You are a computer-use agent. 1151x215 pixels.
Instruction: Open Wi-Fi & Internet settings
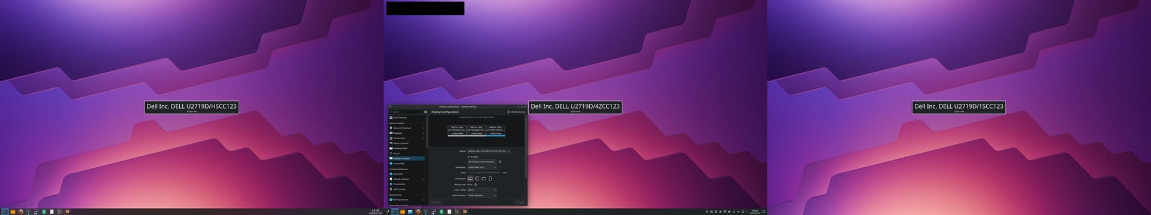[x=406, y=199]
